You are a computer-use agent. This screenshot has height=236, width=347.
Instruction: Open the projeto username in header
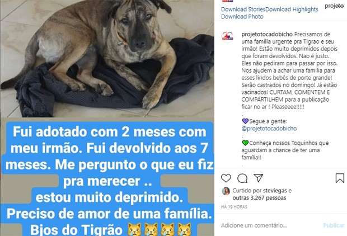point(334,6)
